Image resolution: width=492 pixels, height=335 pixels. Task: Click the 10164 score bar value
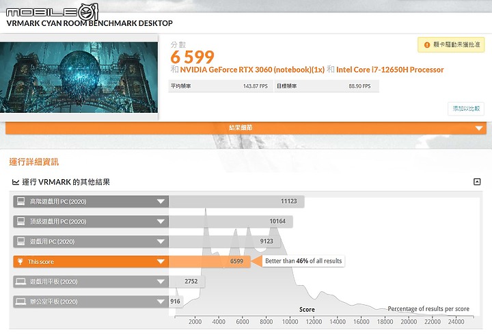pos(277,222)
